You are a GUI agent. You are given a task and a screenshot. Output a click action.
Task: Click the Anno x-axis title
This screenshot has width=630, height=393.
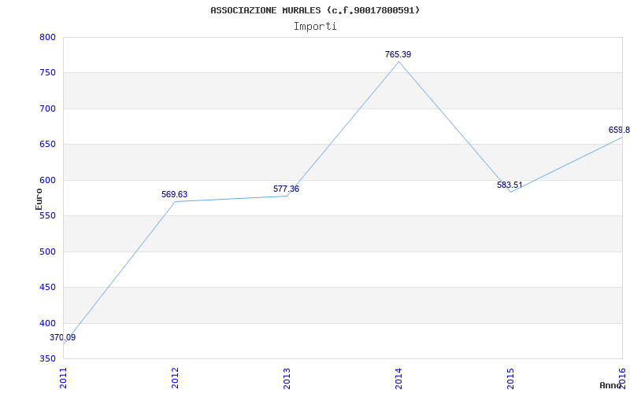click(610, 385)
